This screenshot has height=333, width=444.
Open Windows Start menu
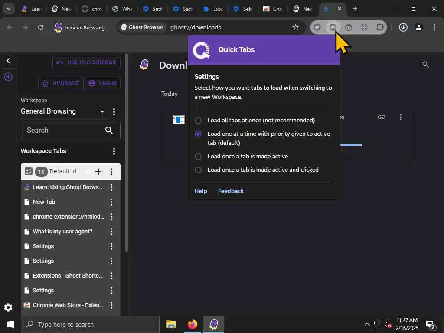pyautogui.click(x=10, y=324)
